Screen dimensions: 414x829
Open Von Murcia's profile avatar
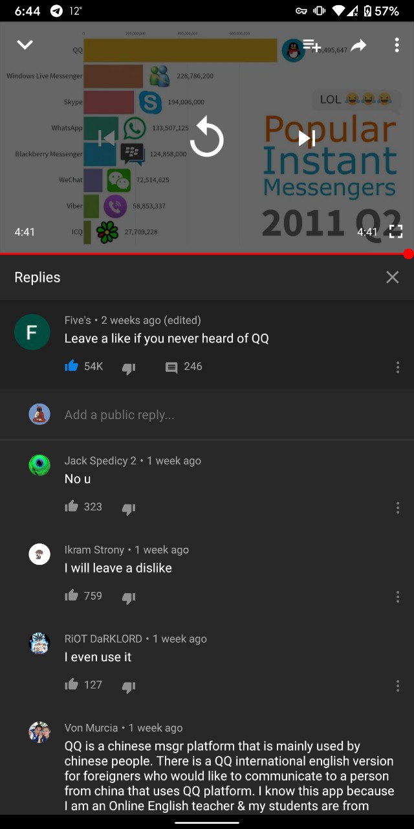tap(39, 732)
